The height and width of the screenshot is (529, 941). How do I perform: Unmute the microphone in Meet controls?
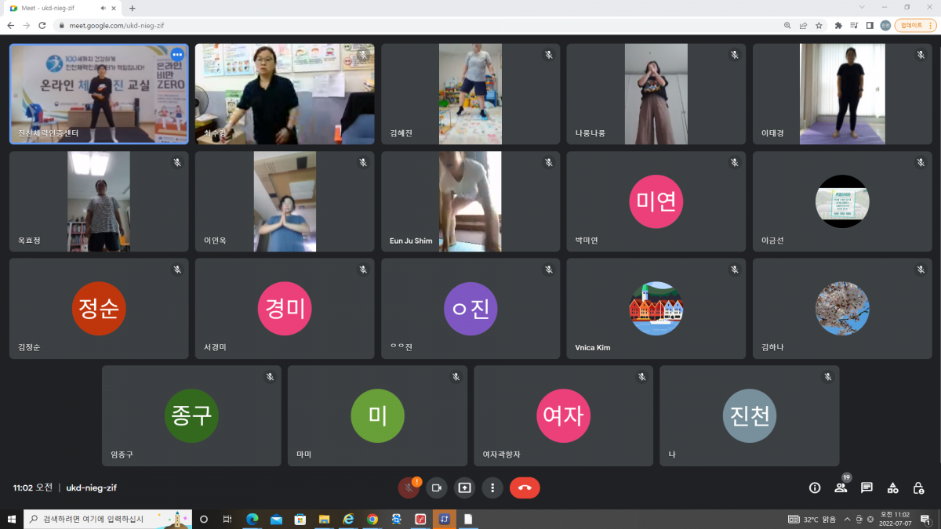coord(408,487)
